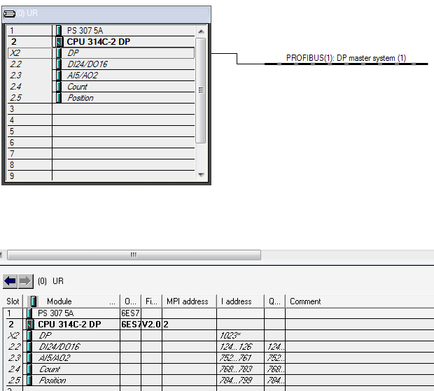Image resolution: width=434 pixels, height=391 pixels.
Task: Click Position name in detail table
Action: coord(52,381)
